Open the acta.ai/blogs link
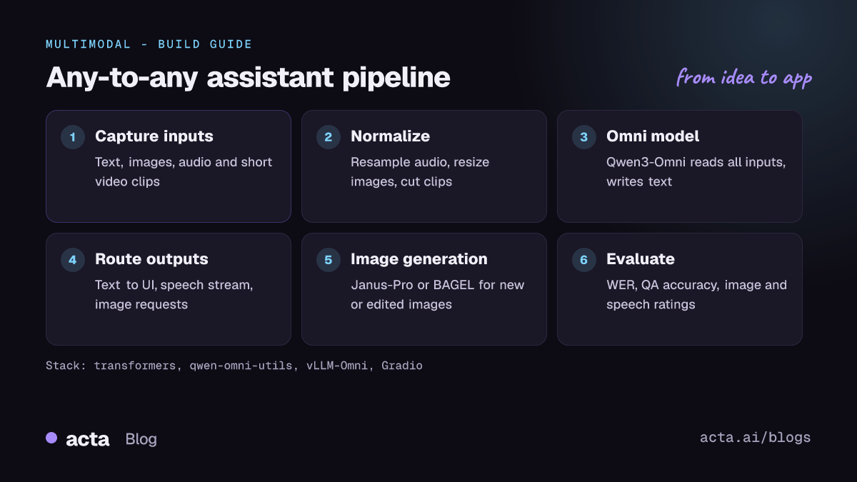857x482 pixels. coord(756,438)
